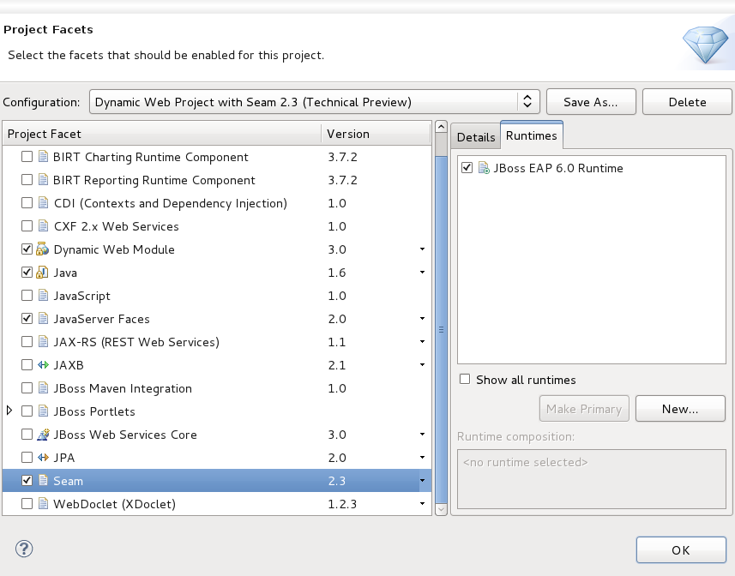735x576 pixels.
Task: Open the Configuration combo box
Action: coord(314,102)
